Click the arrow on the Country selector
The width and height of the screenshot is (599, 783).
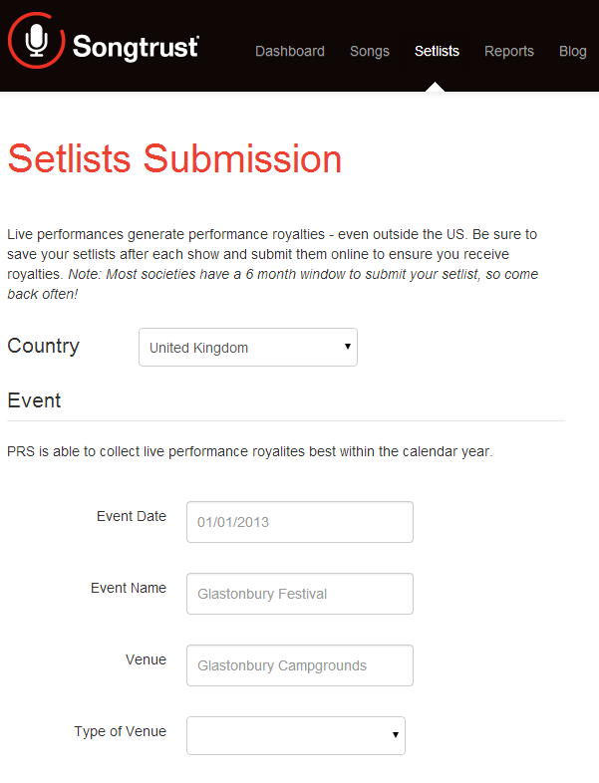tap(347, 346)
